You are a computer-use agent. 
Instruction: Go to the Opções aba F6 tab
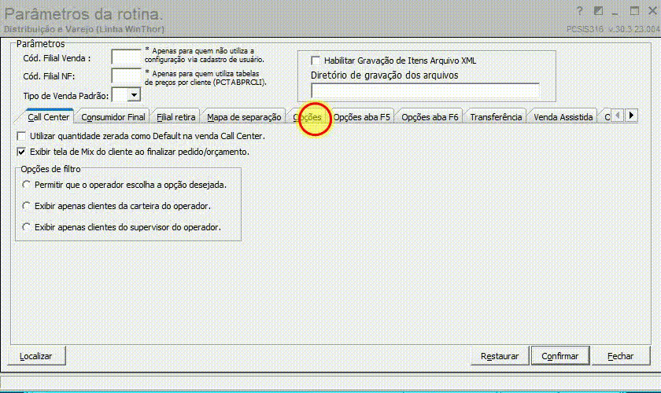click(x=430, y=117)
